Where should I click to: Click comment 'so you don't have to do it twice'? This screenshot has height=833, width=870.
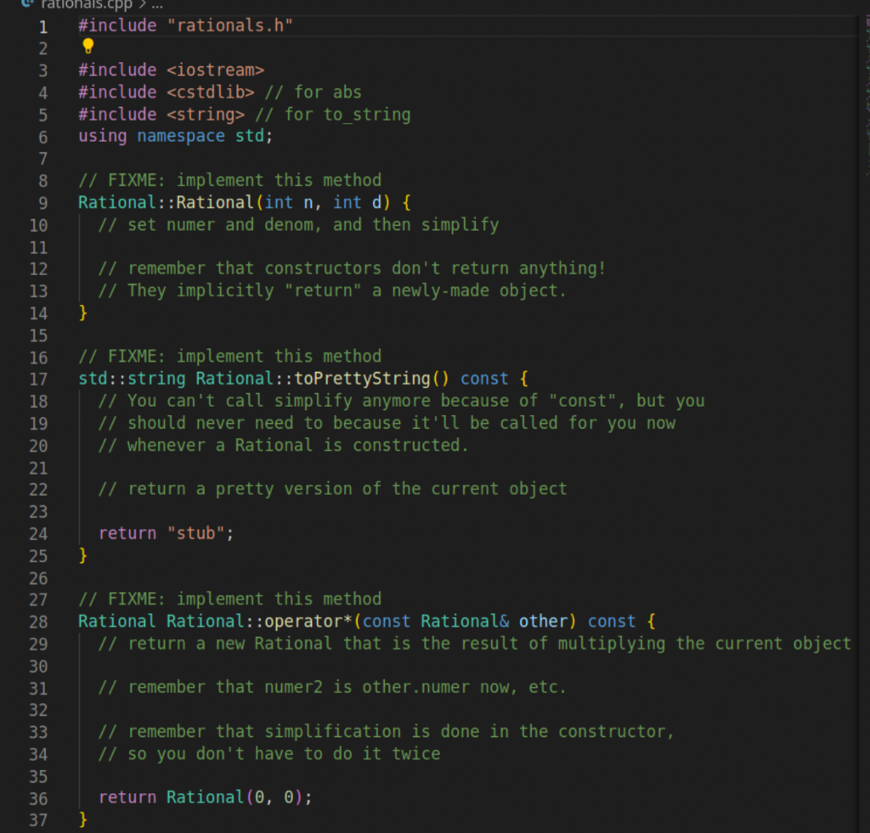click(269, 754)
